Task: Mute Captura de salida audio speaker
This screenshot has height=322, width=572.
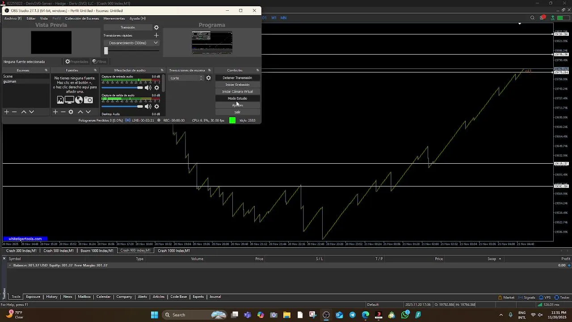Action: (x=148, y=106)
